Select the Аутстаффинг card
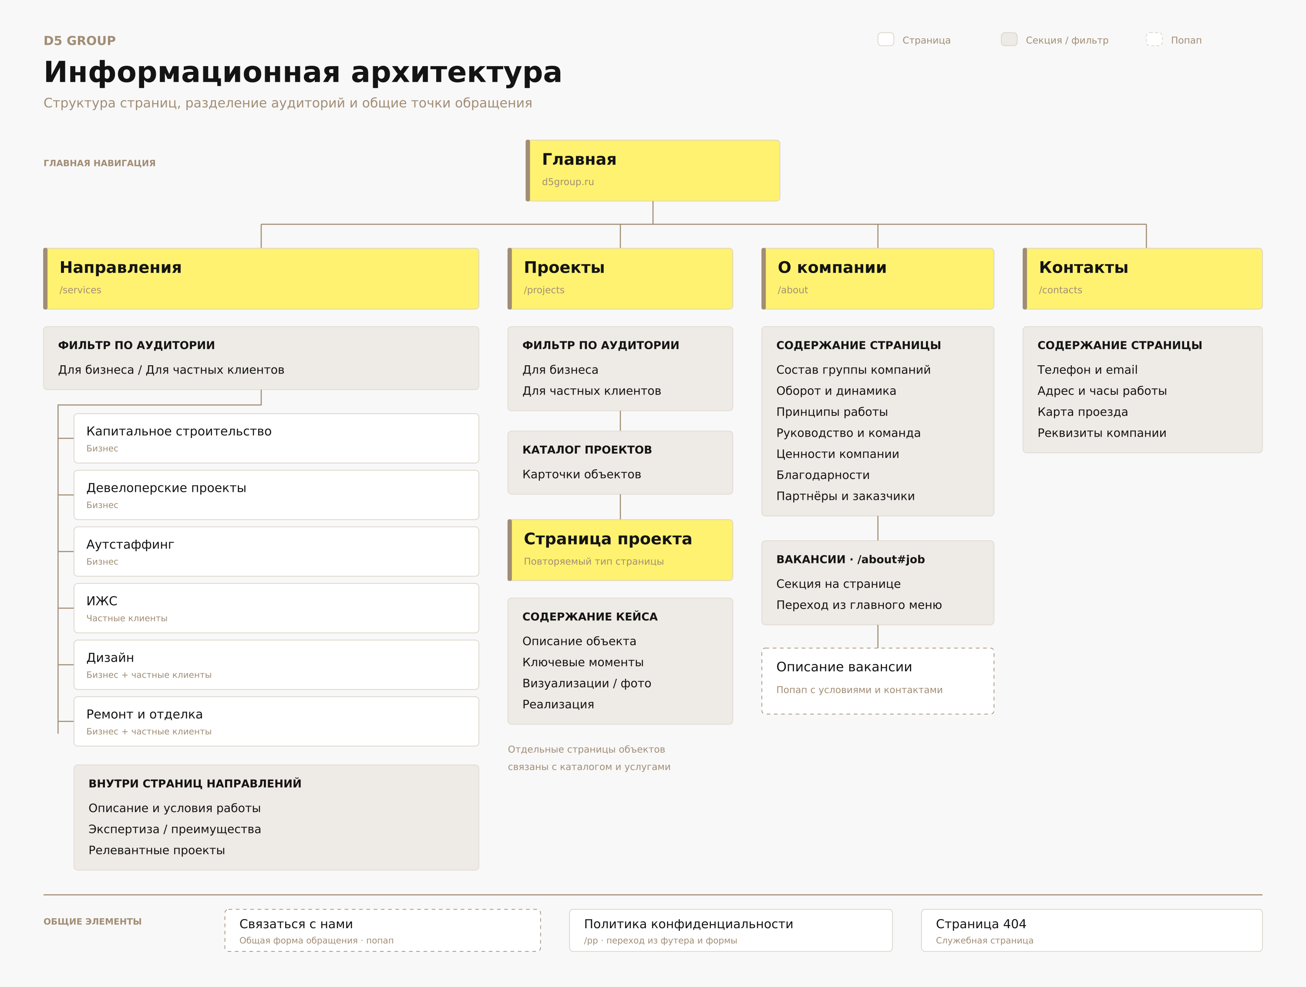1306x987 pixels. pyautogui.click(x=276, y=552)
